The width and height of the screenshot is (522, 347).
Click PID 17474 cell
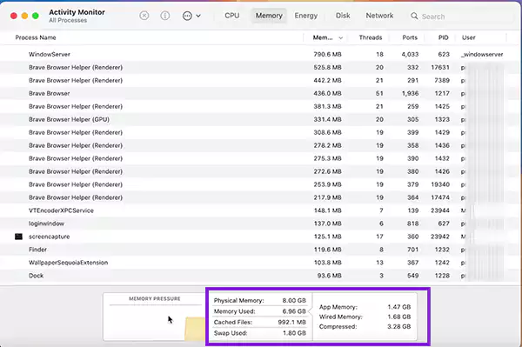pyautogui.click(x=440, y=197)
